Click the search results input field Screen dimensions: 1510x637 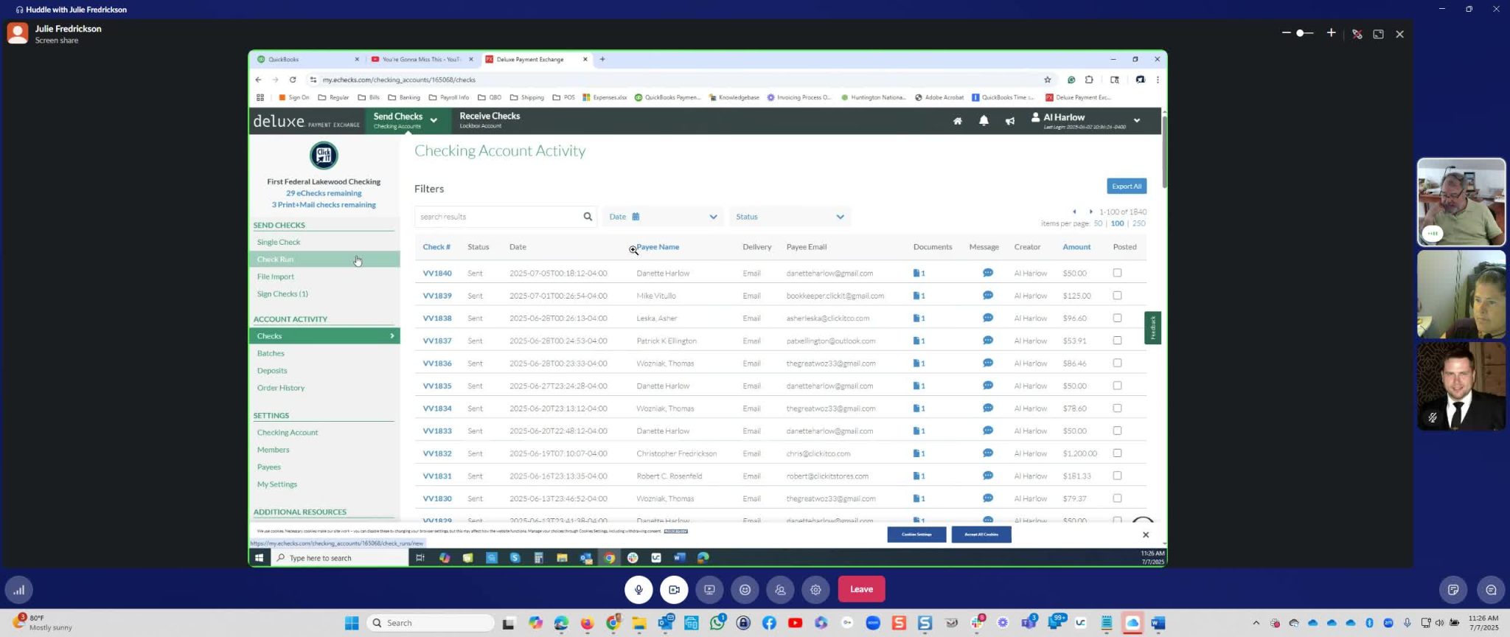[498, 217]
